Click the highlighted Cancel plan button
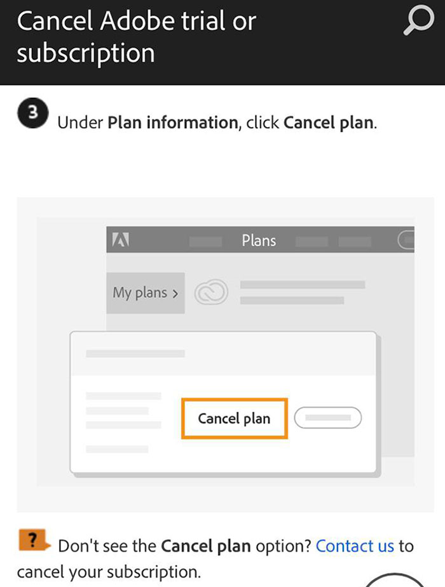The image size is (445, 587). pos(234,419)
